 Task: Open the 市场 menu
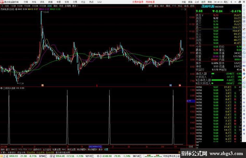(34, 2)
